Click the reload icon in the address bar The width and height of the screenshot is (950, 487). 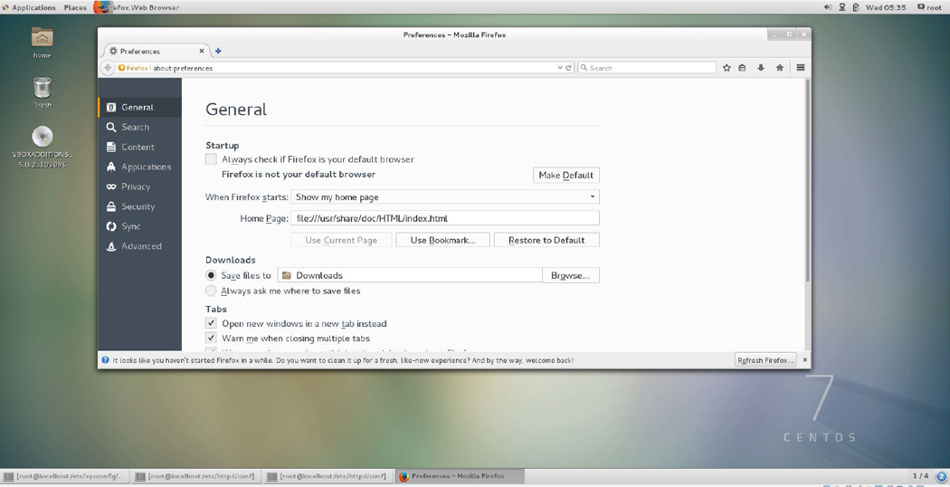[569, 68]
